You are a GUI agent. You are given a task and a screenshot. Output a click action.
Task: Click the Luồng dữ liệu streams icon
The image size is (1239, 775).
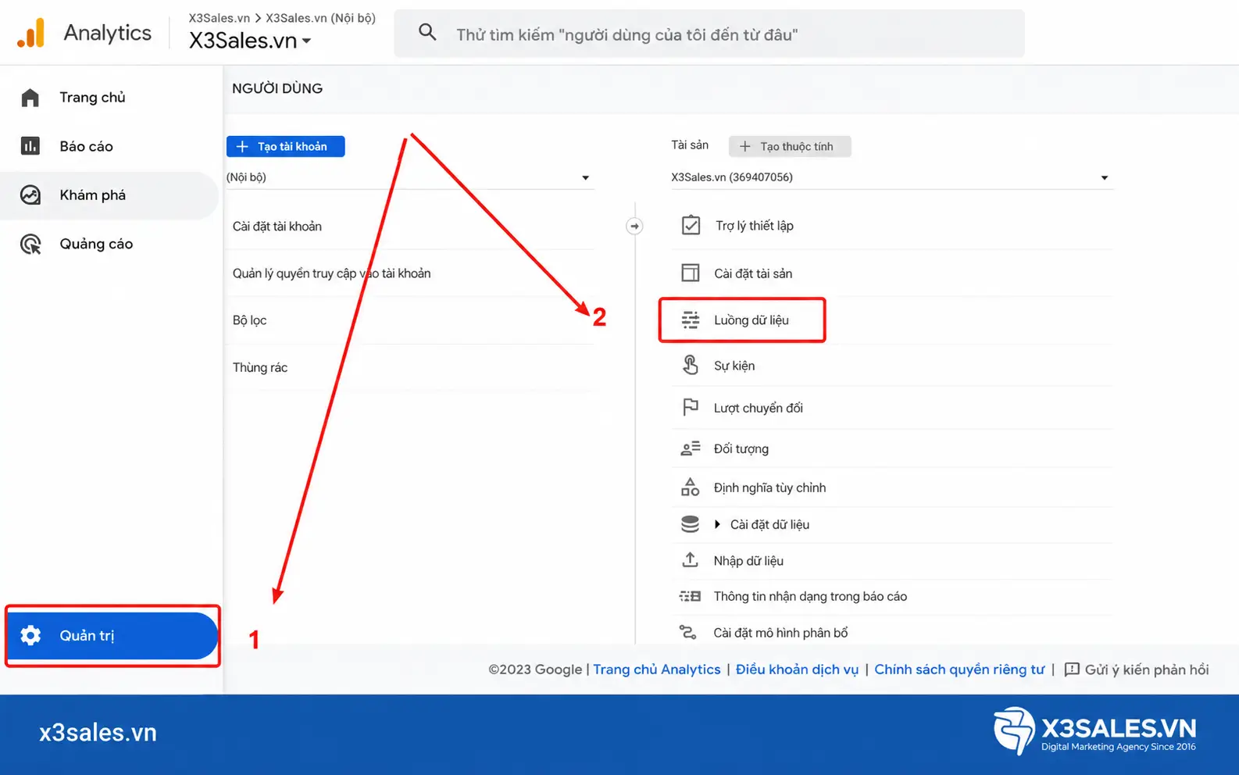[691, 320]
